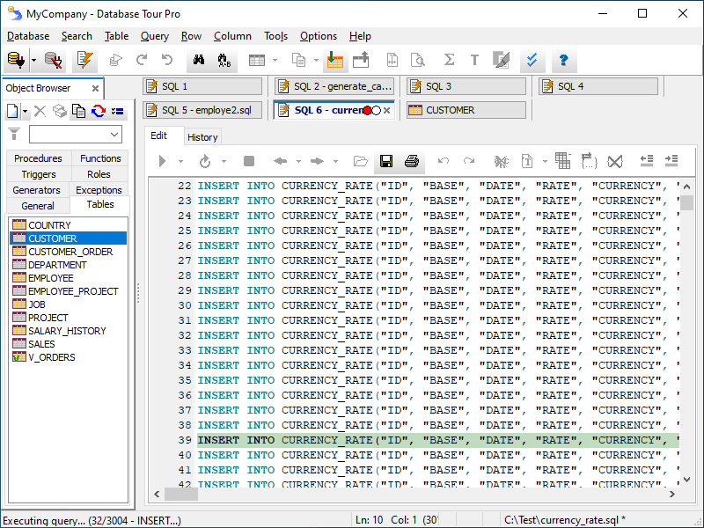This screenshot has height=528, width=704.
Task: Click the Copy object icon in Object Browser
Action: coord(78,111)
